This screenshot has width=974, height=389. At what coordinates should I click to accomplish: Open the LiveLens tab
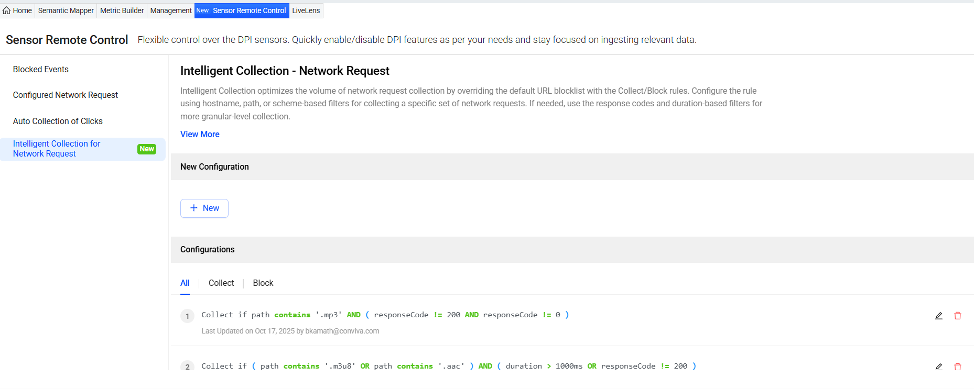306,10
